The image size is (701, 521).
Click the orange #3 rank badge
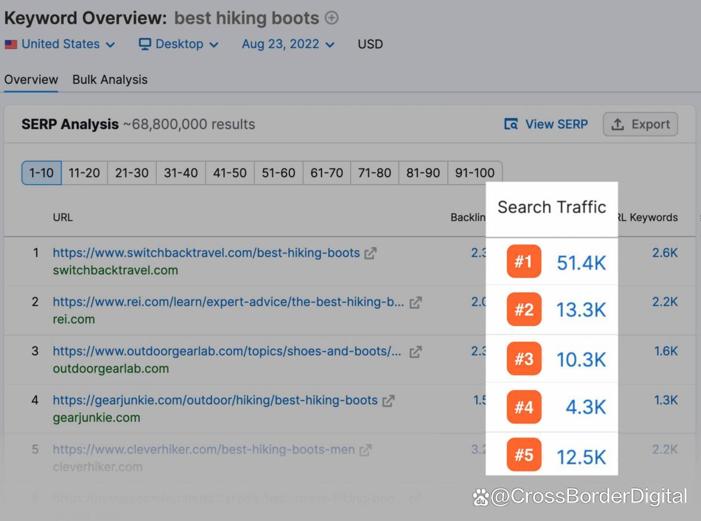523,359
